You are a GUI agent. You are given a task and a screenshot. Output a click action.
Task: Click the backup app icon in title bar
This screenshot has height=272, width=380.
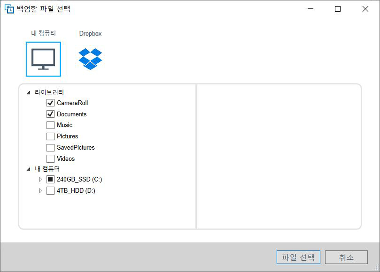(9, 9)
